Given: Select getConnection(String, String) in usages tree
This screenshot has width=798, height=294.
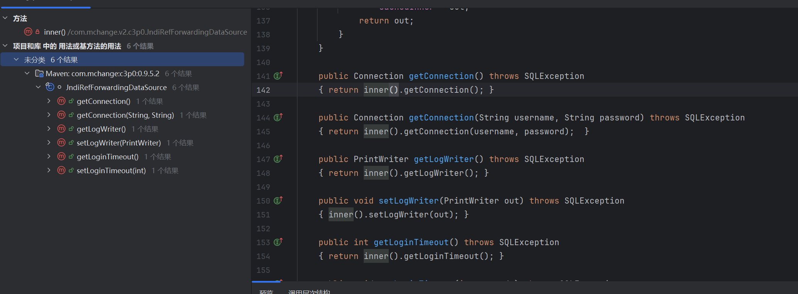Looking at the screenshot, I should pyautogui.click(x=125, y=115).
